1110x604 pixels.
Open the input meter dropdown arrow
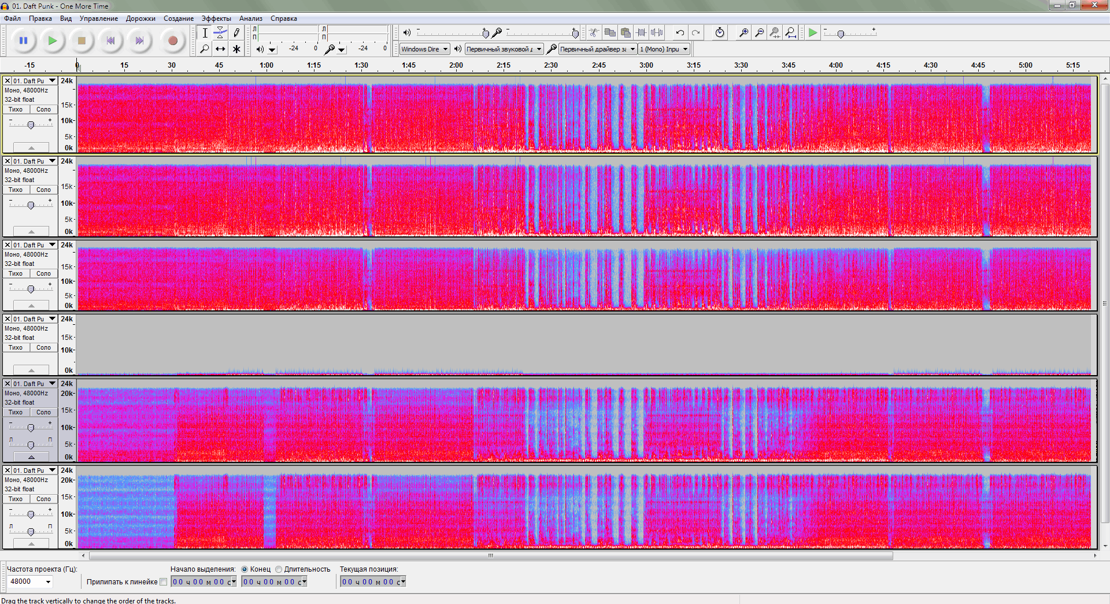coord(342,50)
